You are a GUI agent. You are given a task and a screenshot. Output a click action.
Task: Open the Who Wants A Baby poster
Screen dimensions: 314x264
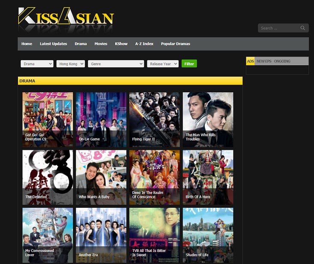[x=101, y=177]
